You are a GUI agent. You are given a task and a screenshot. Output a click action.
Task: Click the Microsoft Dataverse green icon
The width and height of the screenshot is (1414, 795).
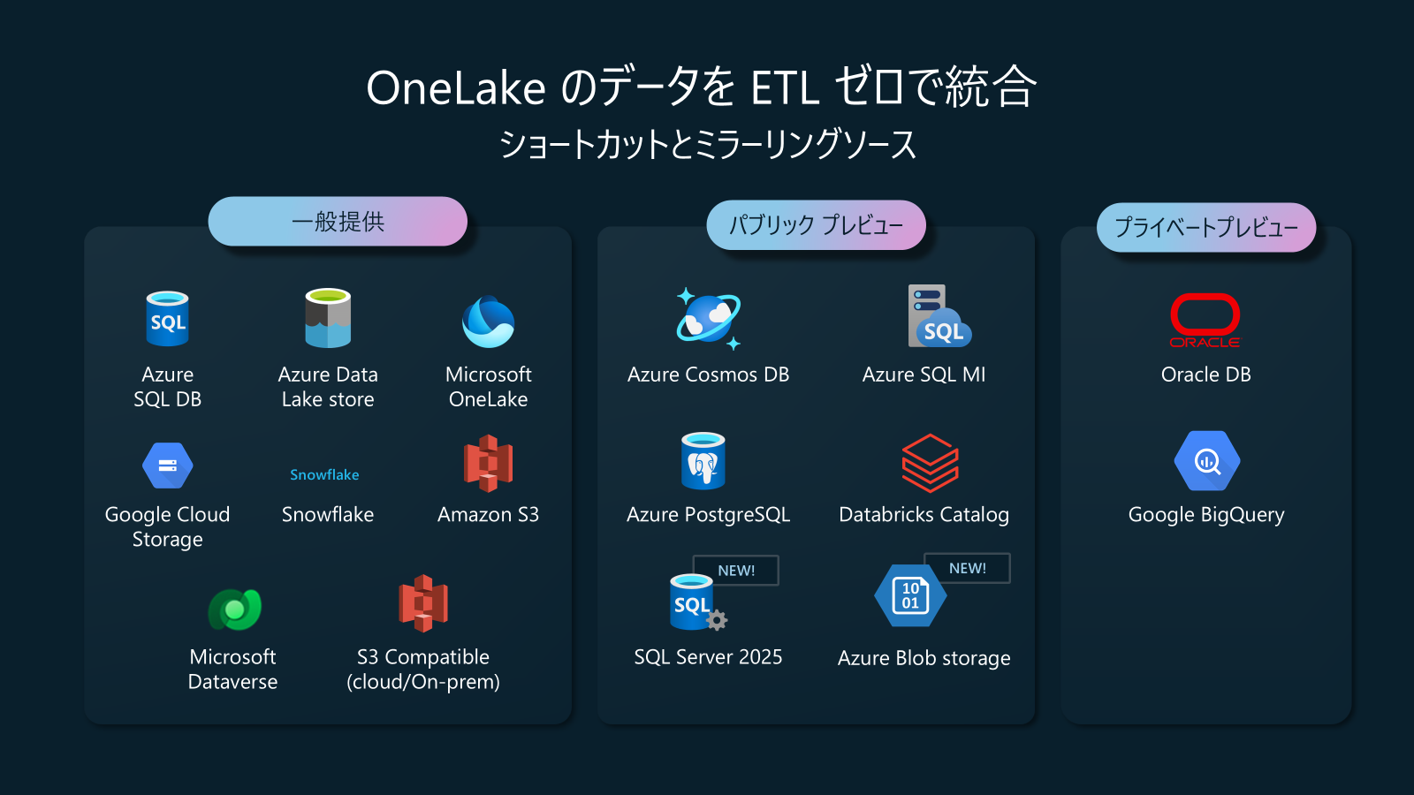(x=234, y=609)
